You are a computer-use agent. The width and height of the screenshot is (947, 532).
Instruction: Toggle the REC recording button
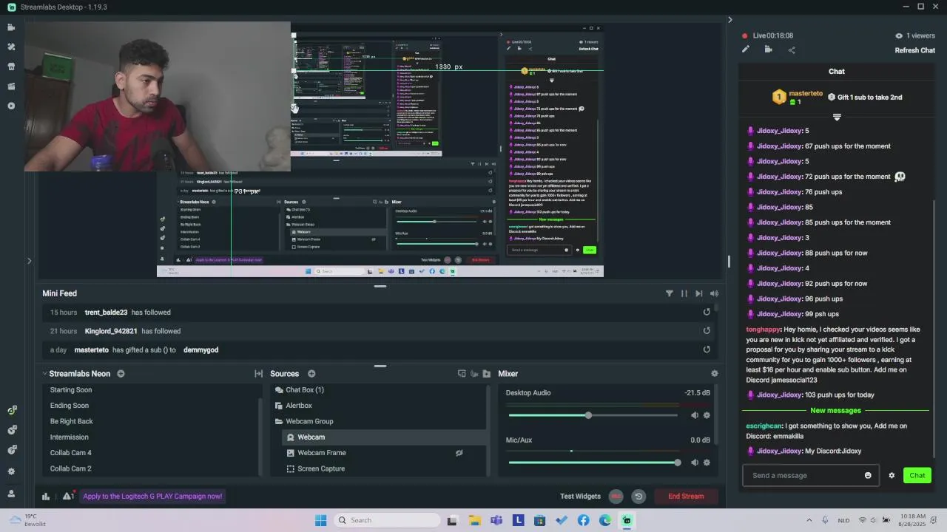coord(616,497)
